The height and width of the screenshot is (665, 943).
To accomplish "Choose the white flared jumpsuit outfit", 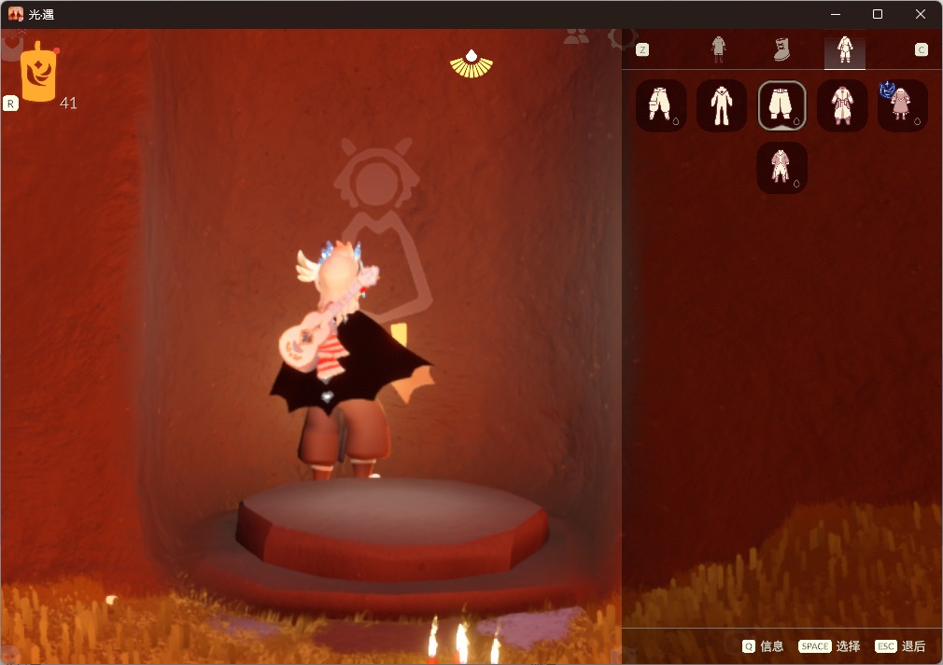I will pos(721,105).
